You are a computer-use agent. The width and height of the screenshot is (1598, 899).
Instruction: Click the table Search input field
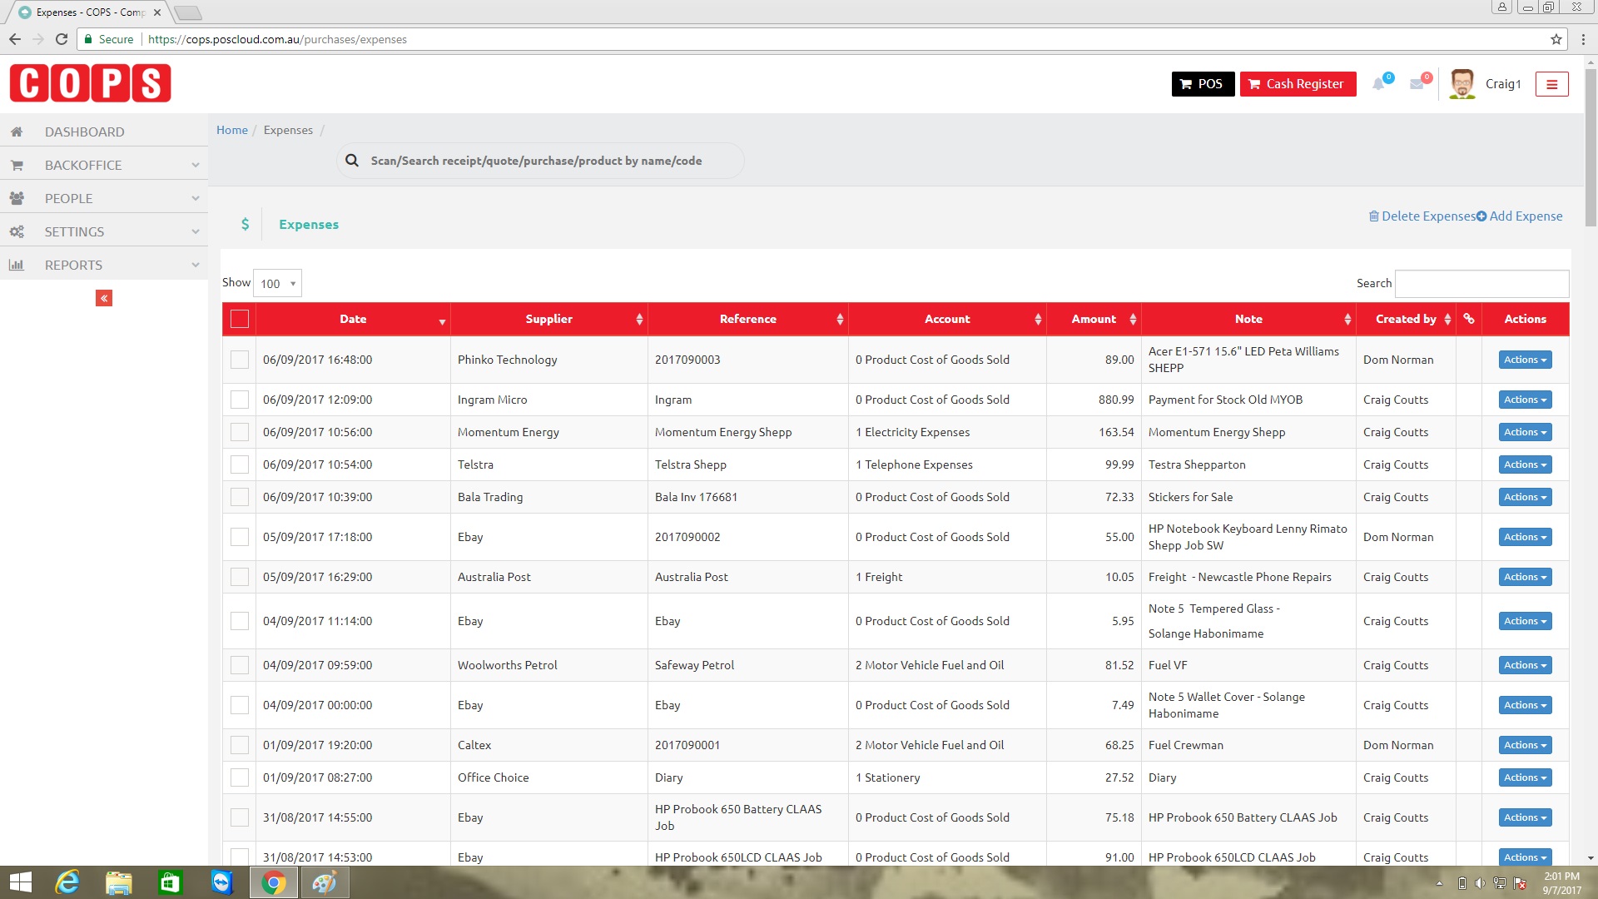(x=1481, y=284)
